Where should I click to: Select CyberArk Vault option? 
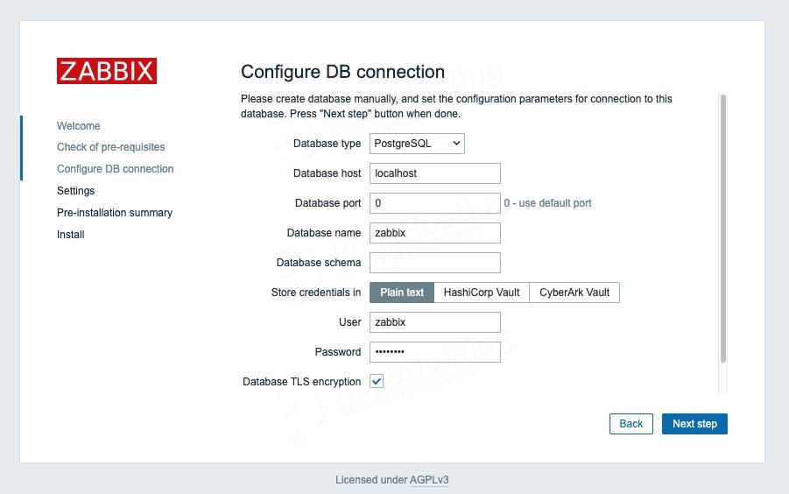tap(574, 293)
